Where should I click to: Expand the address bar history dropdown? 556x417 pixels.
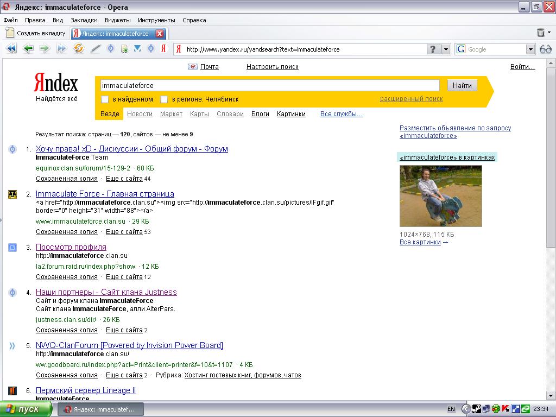pos(446,49)
